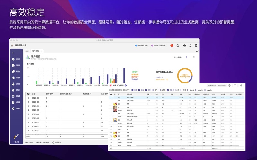The image size is (257, 160).
Task: Close the 客户趋势 tab
Action: click(41, 51)
